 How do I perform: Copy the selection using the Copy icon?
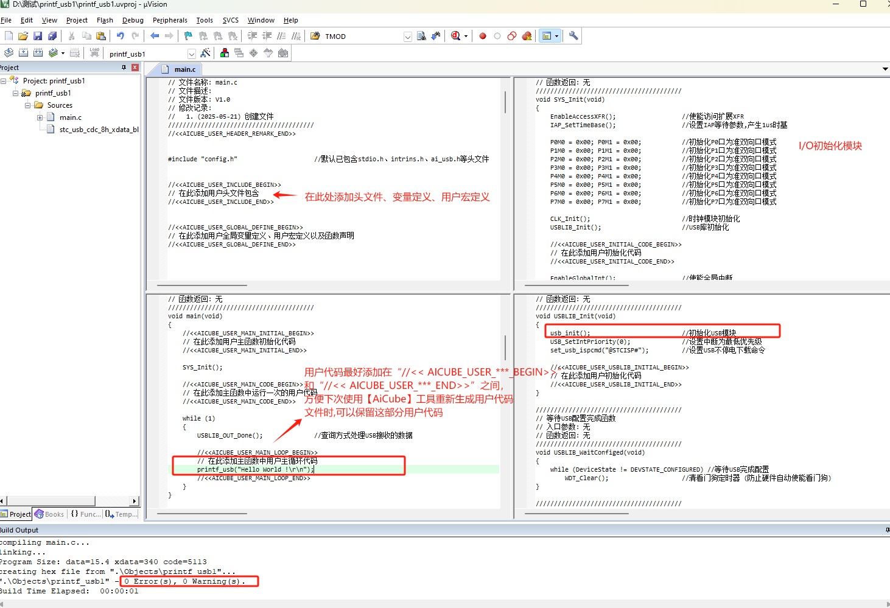click(86, 36)
